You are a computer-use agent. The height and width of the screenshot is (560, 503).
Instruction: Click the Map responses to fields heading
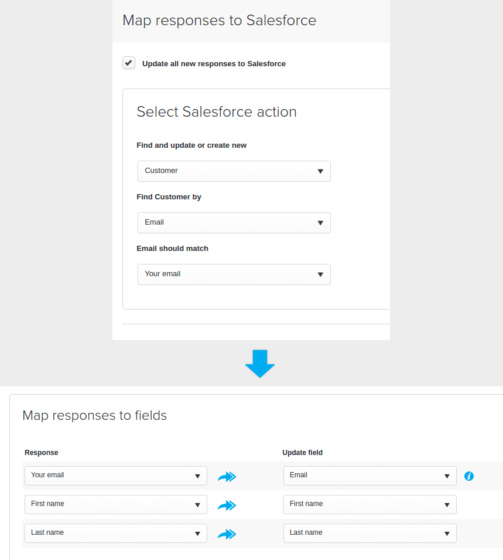tap(94, 415)
